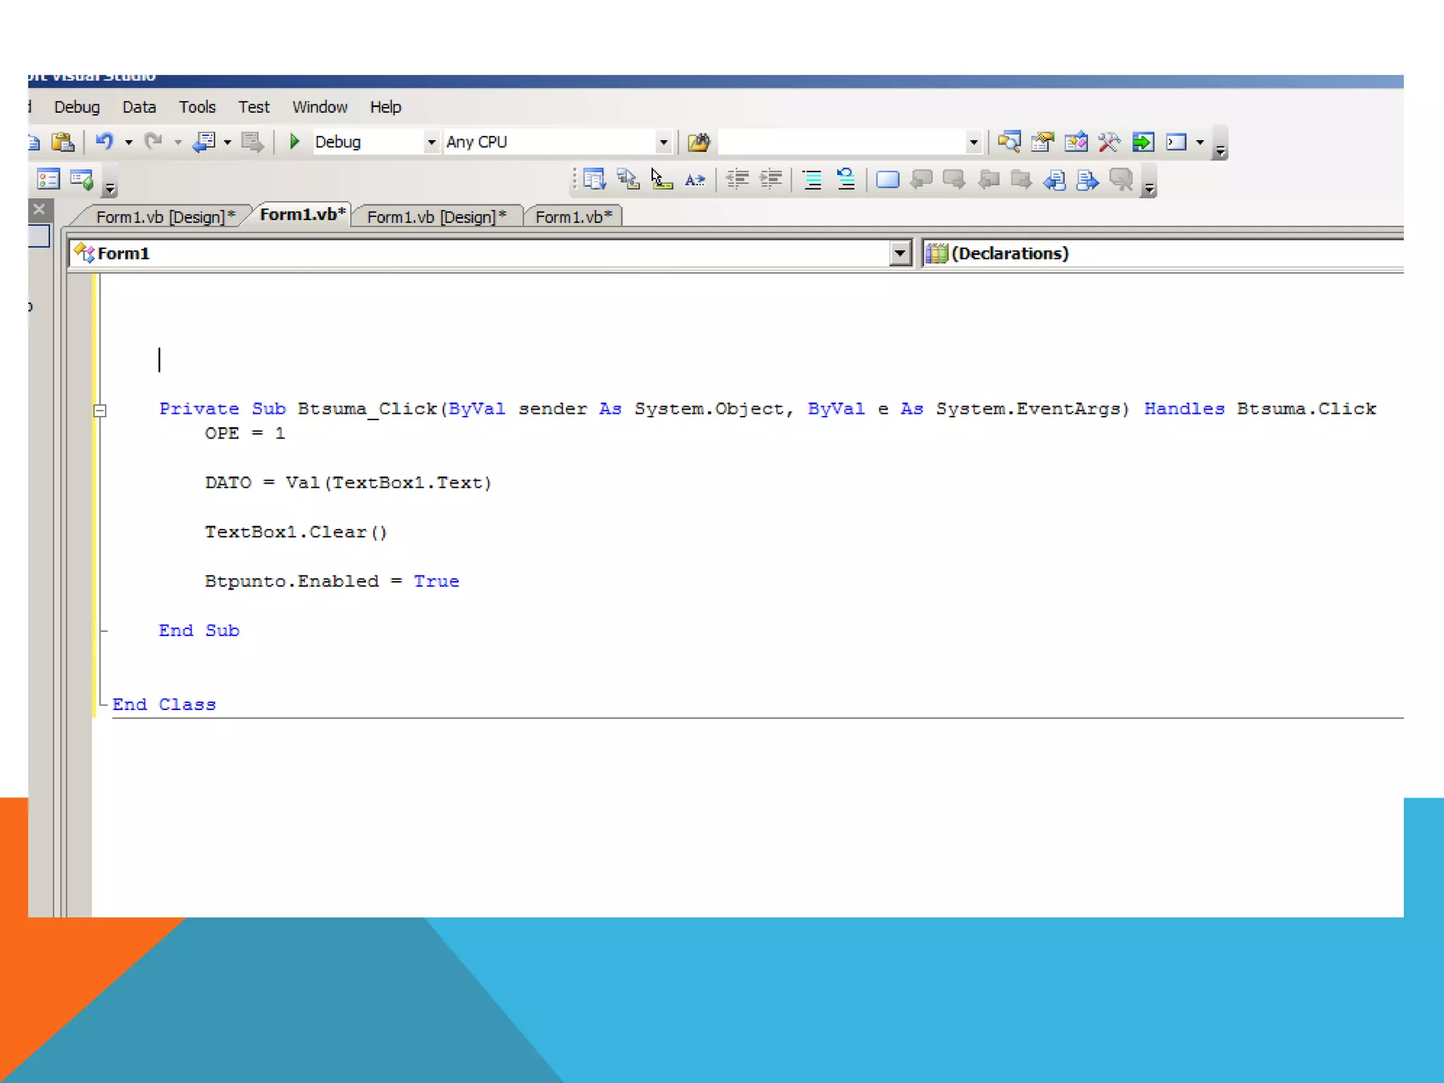This screenshot has height=1083, width=1444.
Task: Open the Tools menu
Action: (x=197, y=107)
